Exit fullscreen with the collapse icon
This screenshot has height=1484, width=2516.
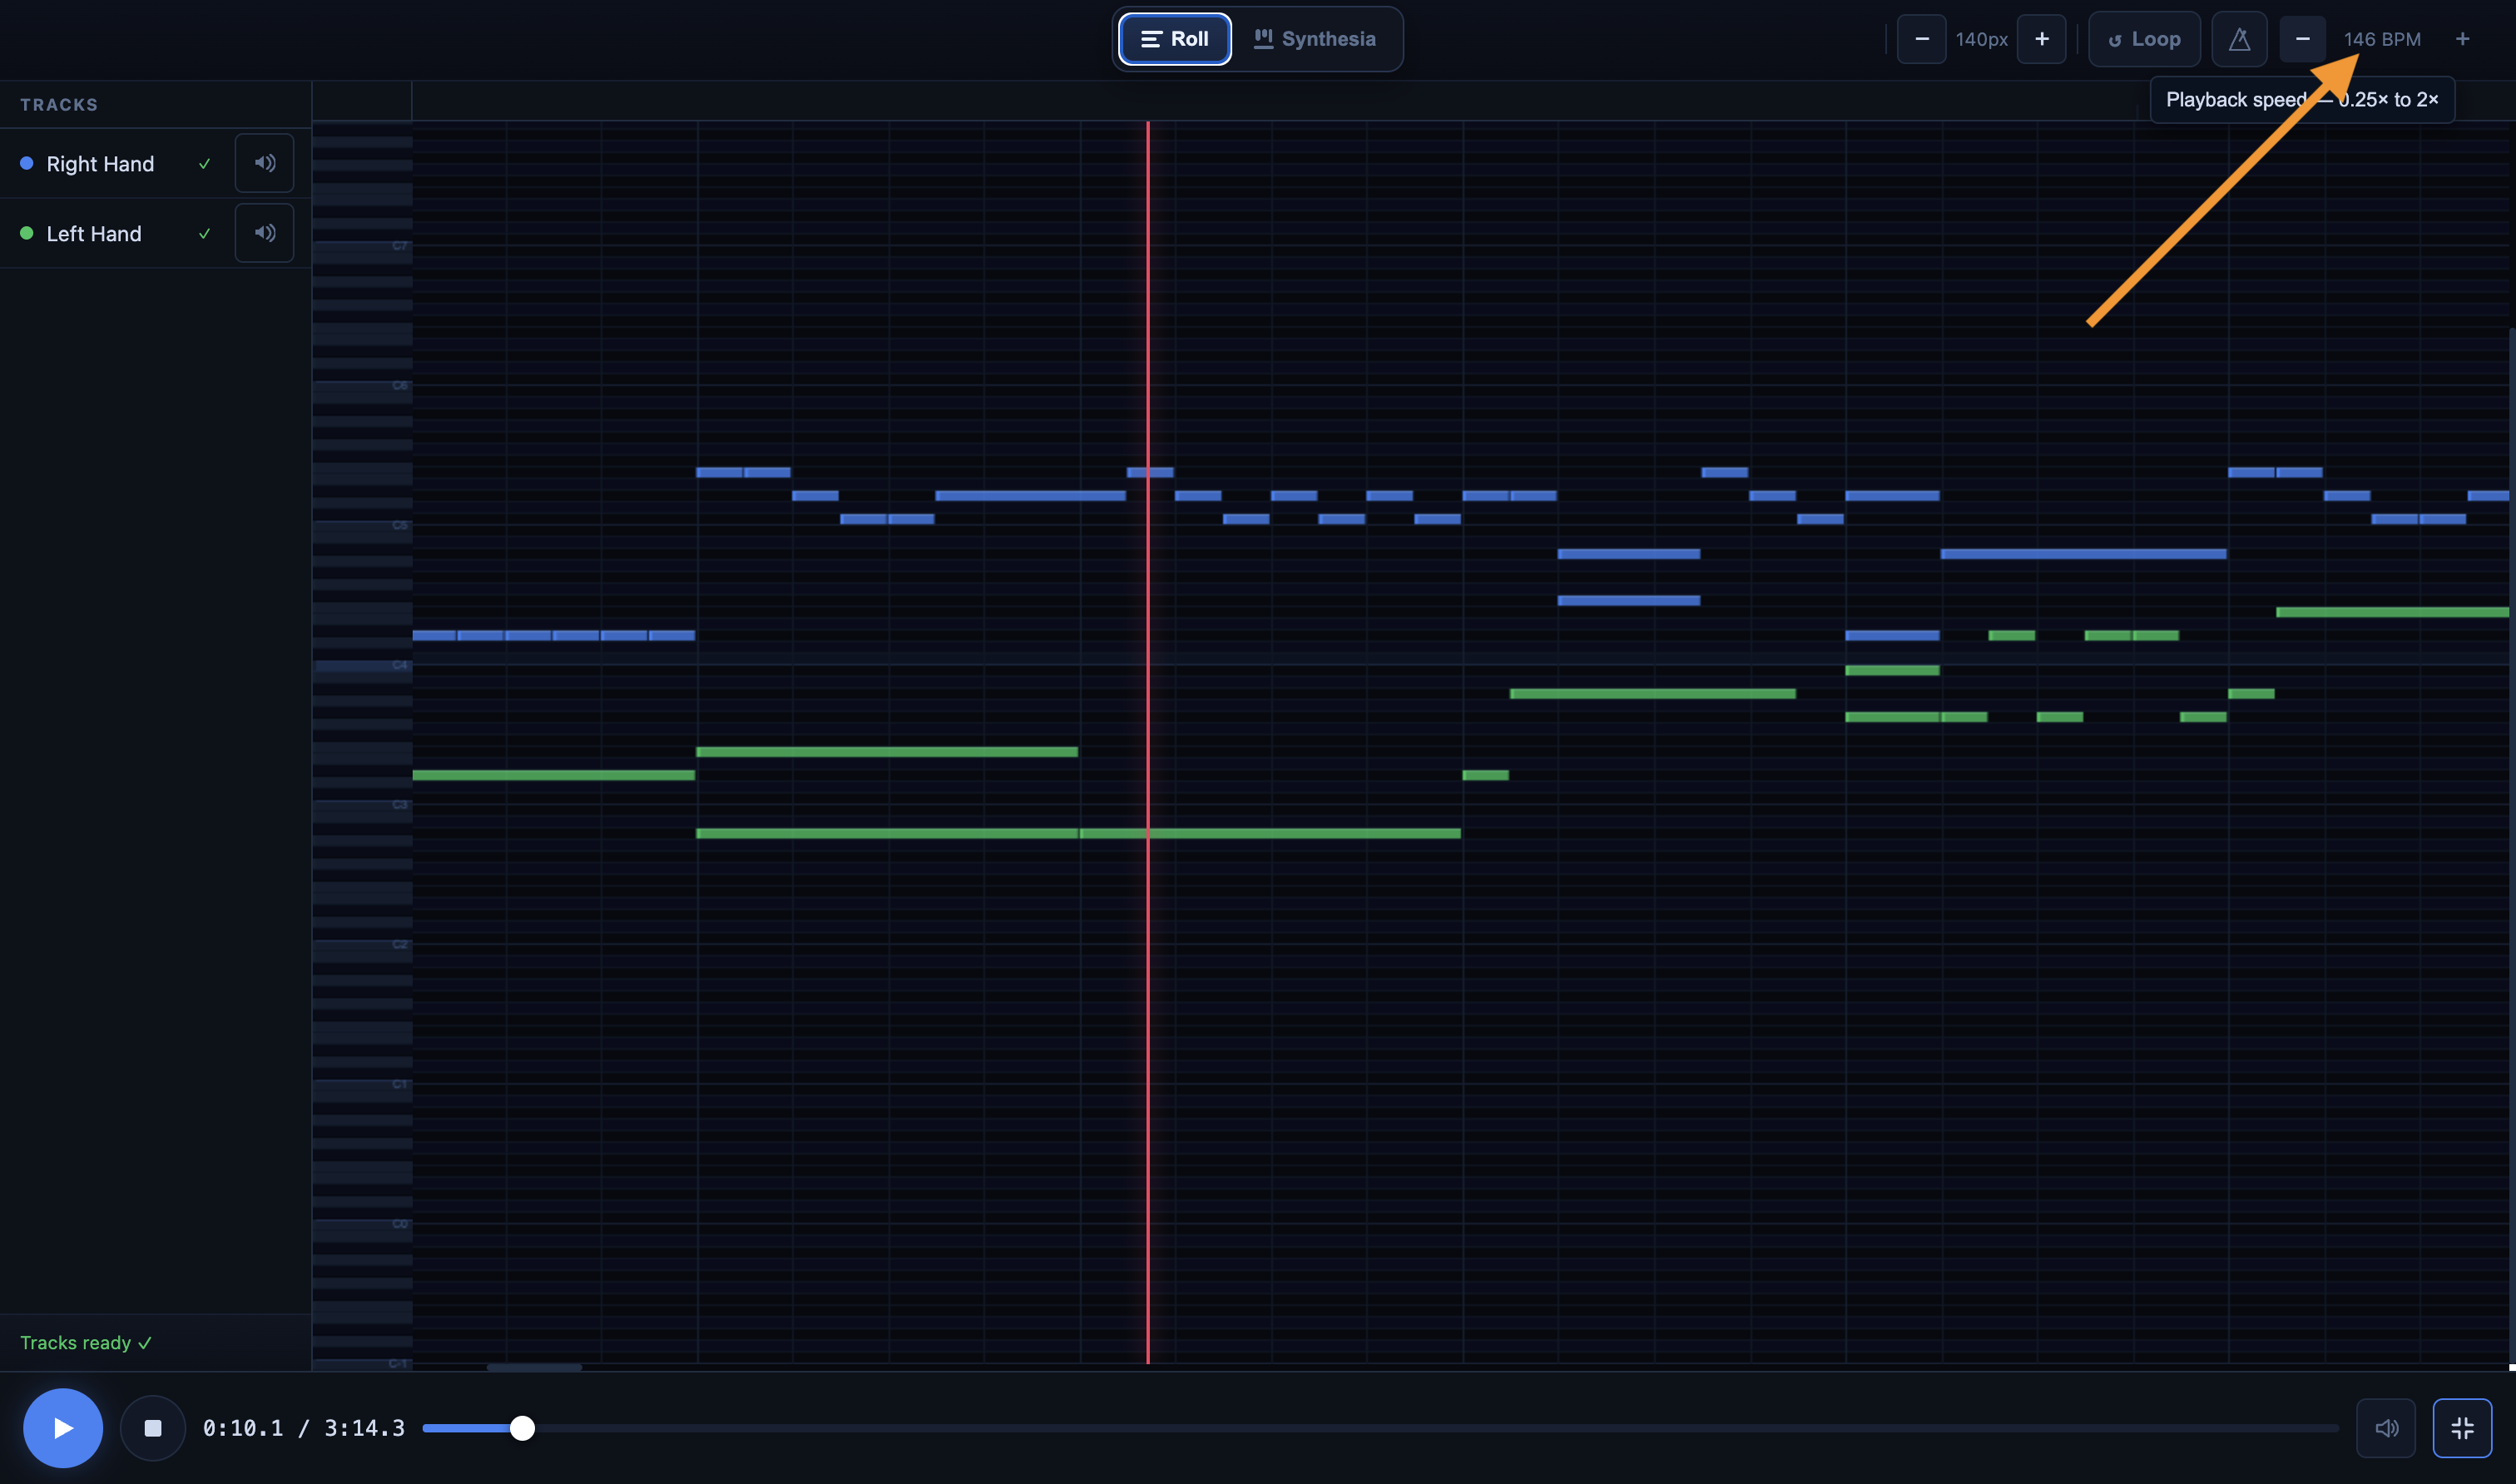click(x=2462, y=1428)
